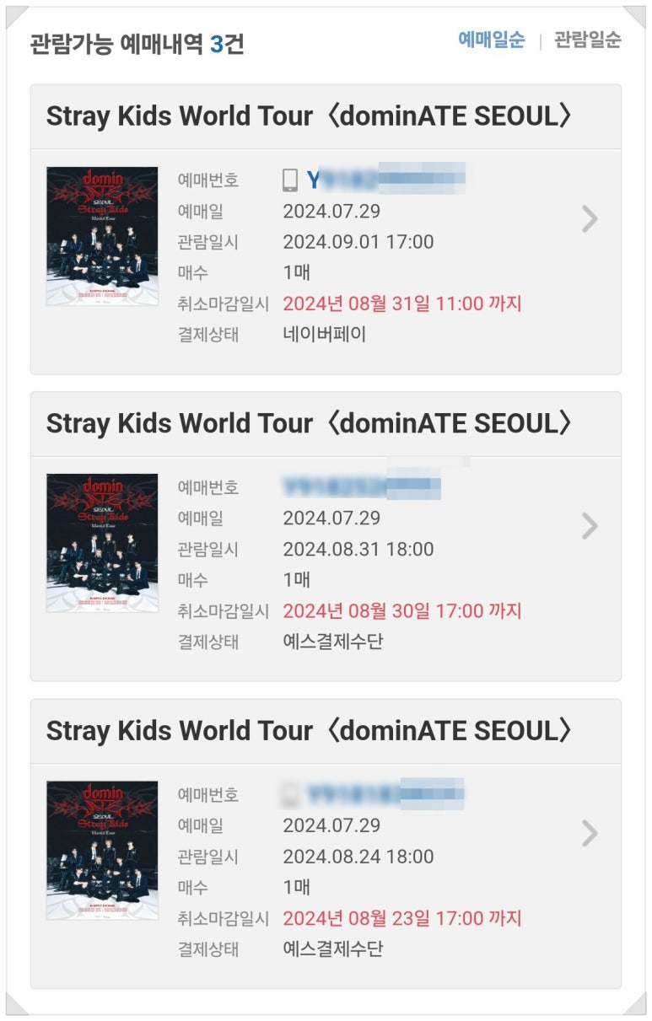Open poster thumbnail of 08.24 18:00 booking
Screen dimensions: 652x1021
point(102,850)
